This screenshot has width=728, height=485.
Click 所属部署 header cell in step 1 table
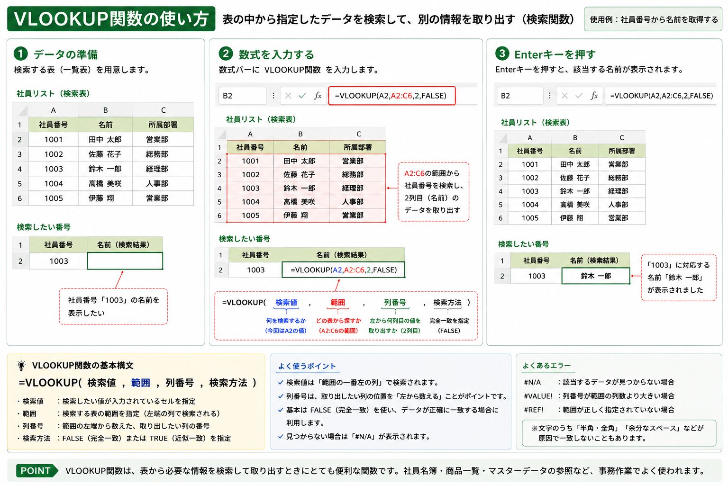pos(163,125)
